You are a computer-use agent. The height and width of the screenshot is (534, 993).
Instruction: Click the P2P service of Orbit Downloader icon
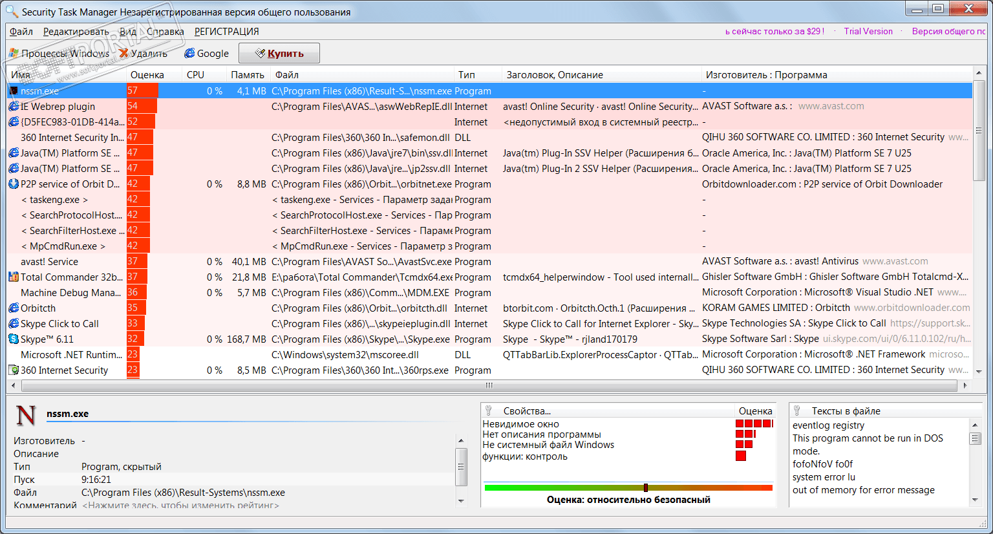(x=14, y=184)
